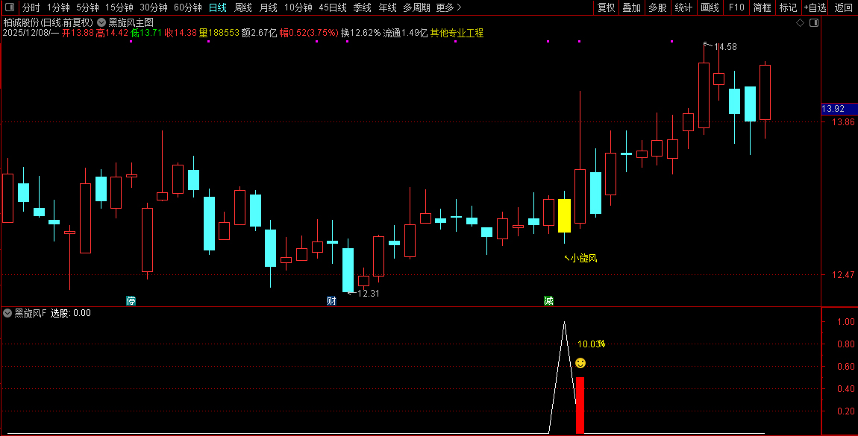Select the 5分钟 period
Viewport: 858px width, 436px height.
click(x=87, y=7)
